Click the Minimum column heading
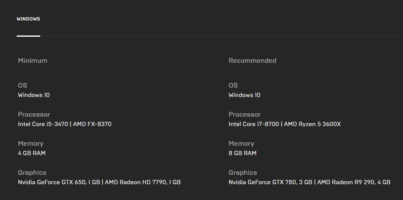 click(x=32, y=61)
